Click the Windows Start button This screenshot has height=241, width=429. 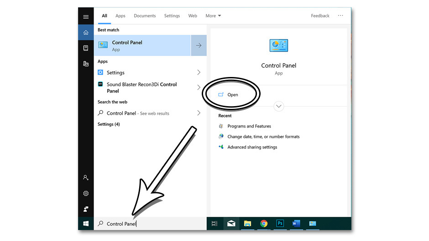point(86,224)
